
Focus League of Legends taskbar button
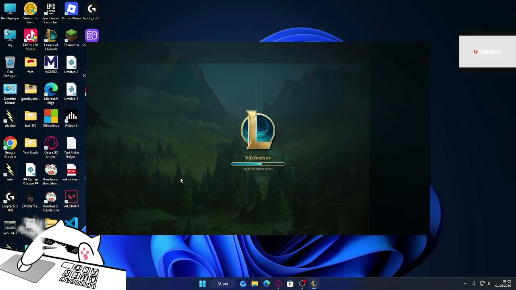click(314, 284)
